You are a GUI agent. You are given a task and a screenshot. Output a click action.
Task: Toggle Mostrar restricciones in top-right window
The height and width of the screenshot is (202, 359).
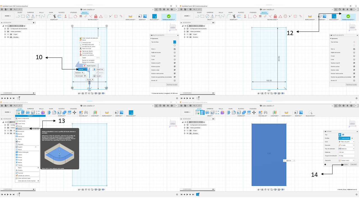(354, 74)
